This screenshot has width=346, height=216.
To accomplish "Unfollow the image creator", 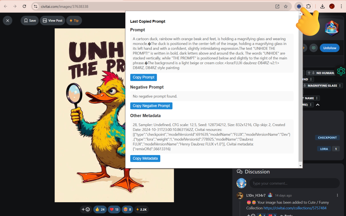I will pos(330,48).
